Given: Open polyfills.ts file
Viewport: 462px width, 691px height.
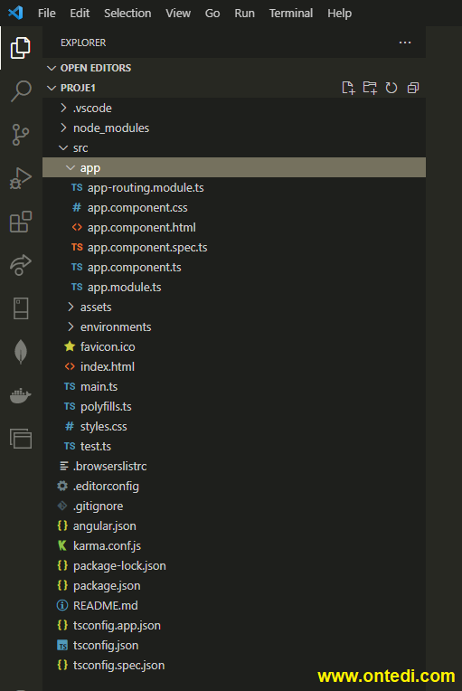Looking at the screenshot, I should (234, 406).
